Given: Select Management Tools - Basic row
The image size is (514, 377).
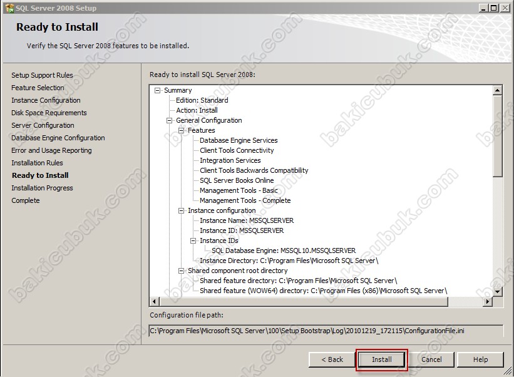Looking at the screenshot, I should click(239, 190).
